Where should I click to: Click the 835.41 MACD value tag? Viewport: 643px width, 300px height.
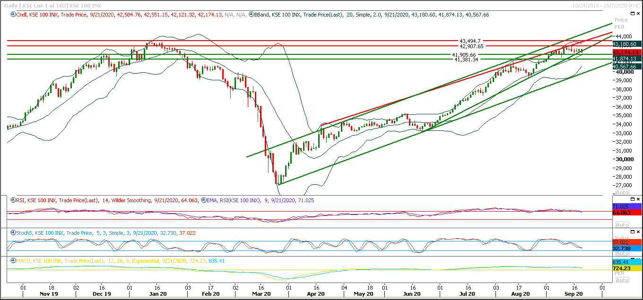point(626,262)
